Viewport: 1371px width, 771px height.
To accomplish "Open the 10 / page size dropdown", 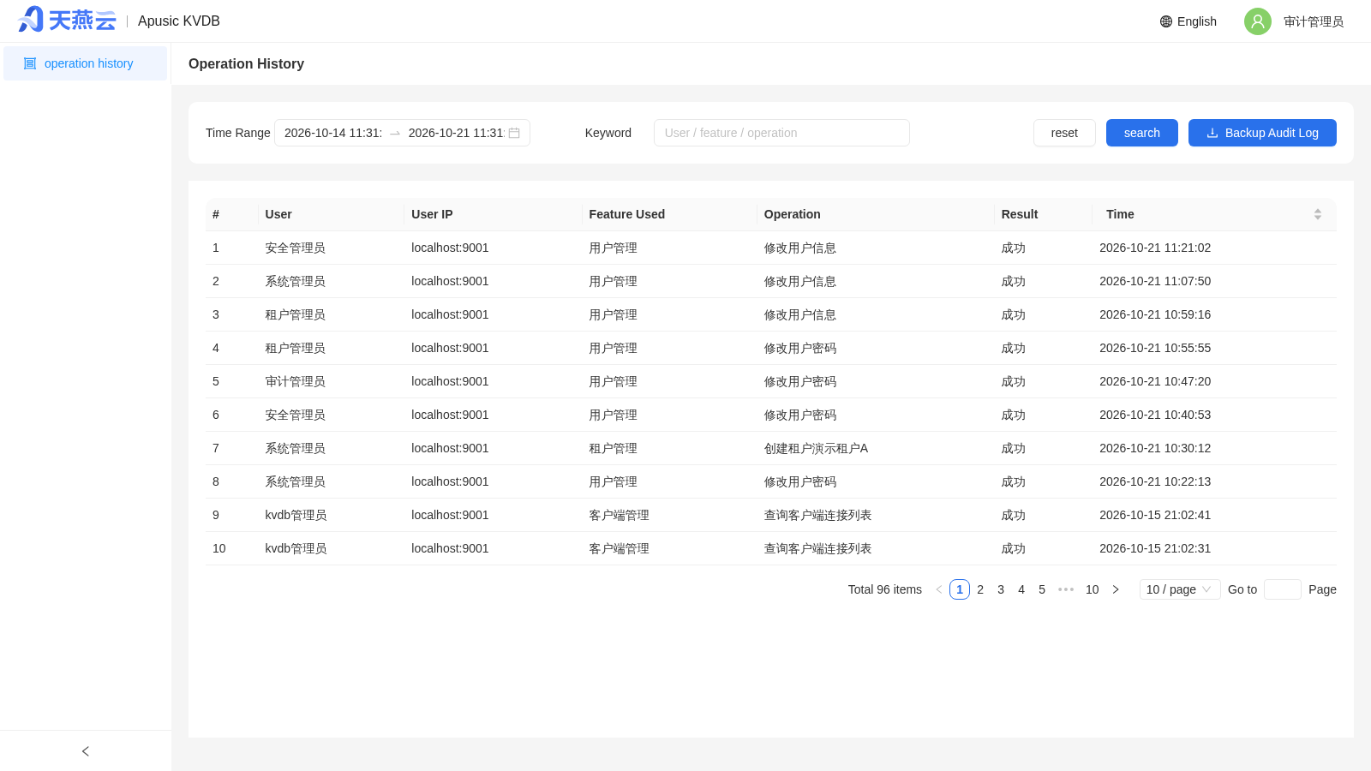I will tap(1180, 589).
